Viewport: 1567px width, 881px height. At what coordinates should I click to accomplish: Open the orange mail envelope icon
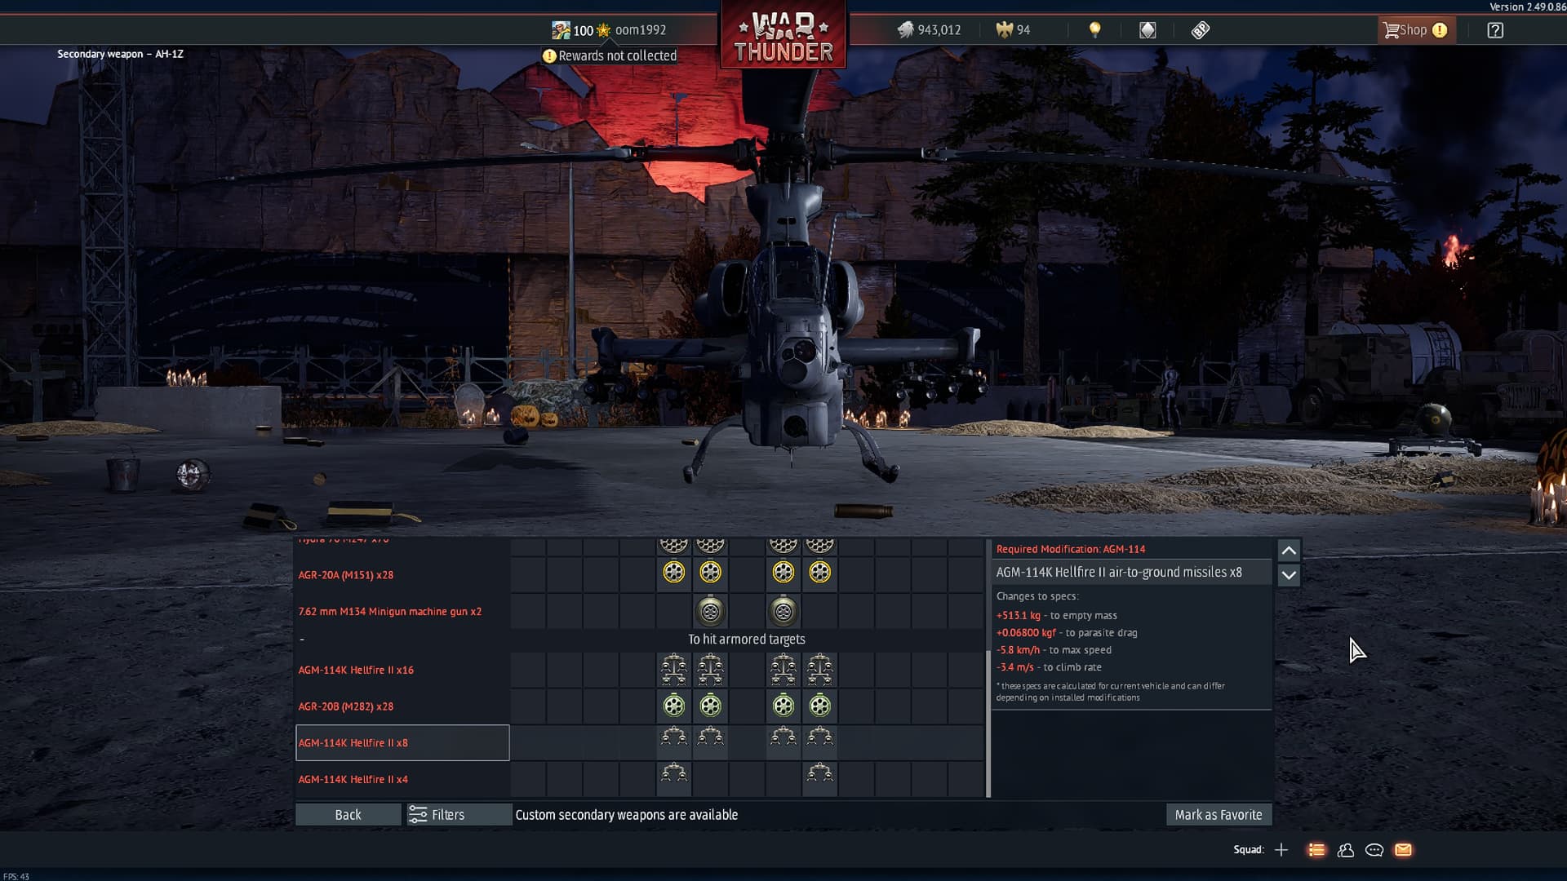pyautogui.click(x=1403, y=850)
